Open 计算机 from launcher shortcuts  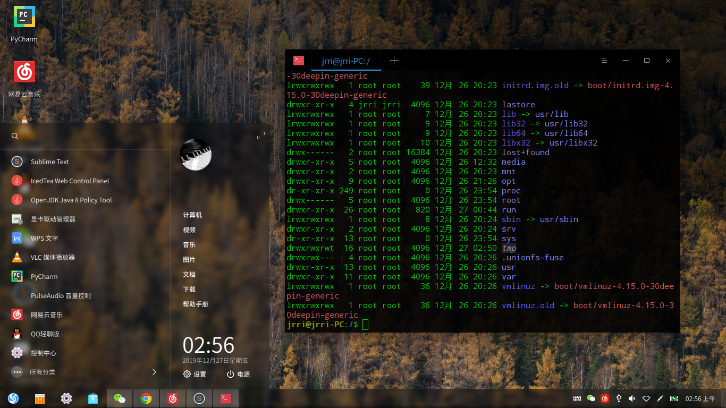(x=192, y=215)
